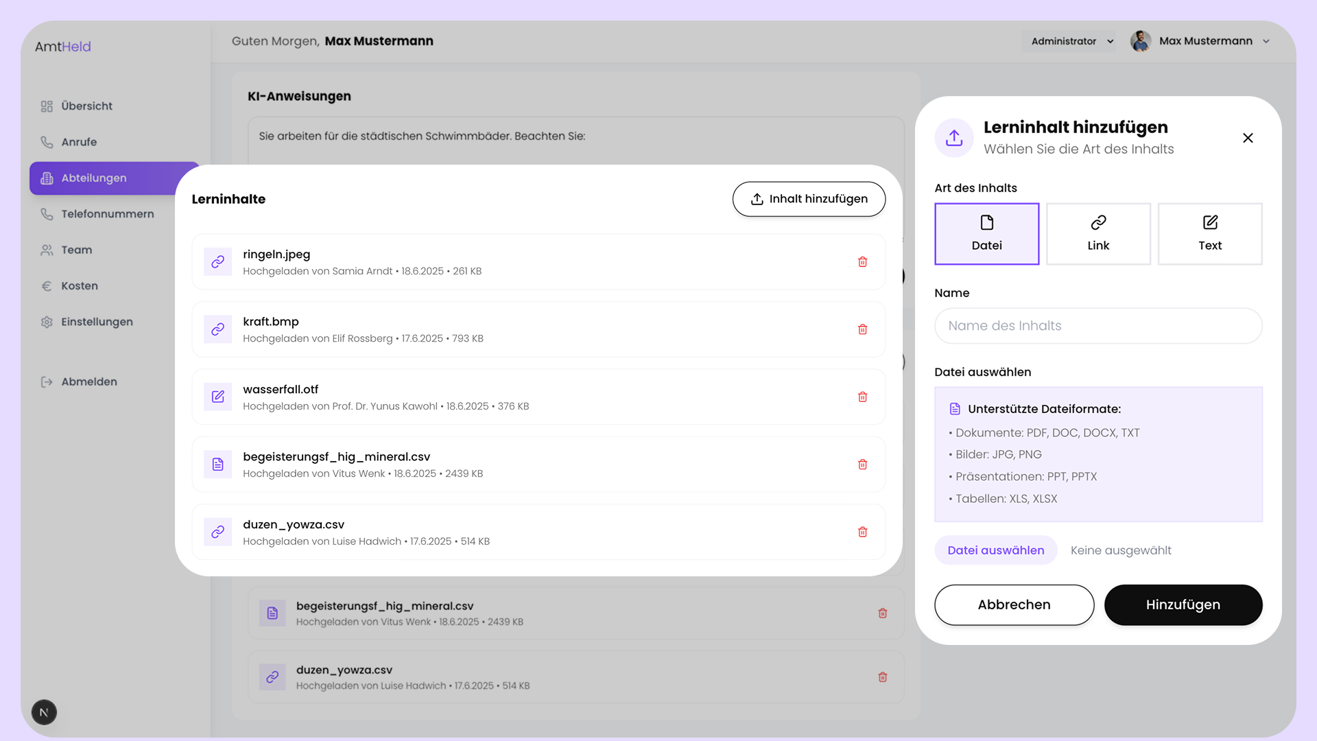
Task: Click the Inhalt hinzufügen button
Action: [809, 199]
